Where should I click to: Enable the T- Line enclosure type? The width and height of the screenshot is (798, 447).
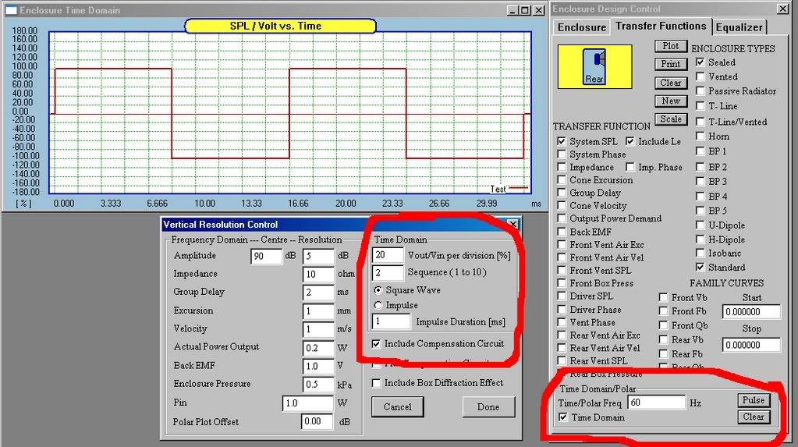point(700,106)
